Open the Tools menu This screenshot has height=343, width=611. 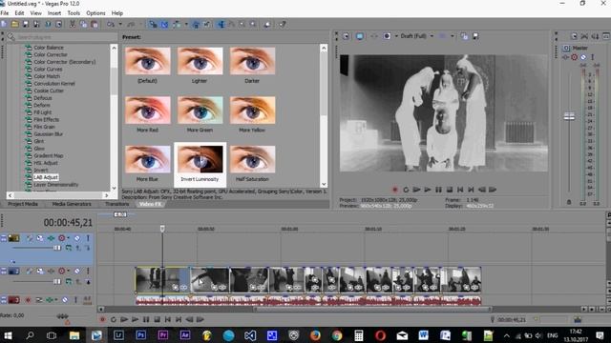tap(74, 12)
